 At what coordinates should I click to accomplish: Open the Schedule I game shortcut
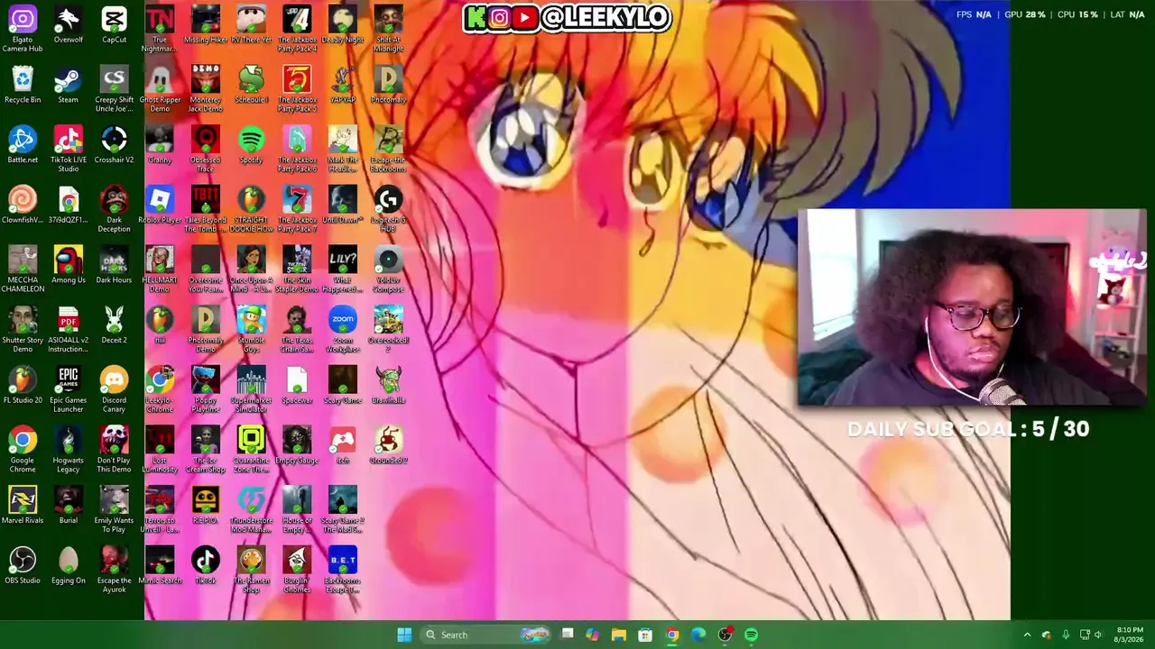[251, 86]
